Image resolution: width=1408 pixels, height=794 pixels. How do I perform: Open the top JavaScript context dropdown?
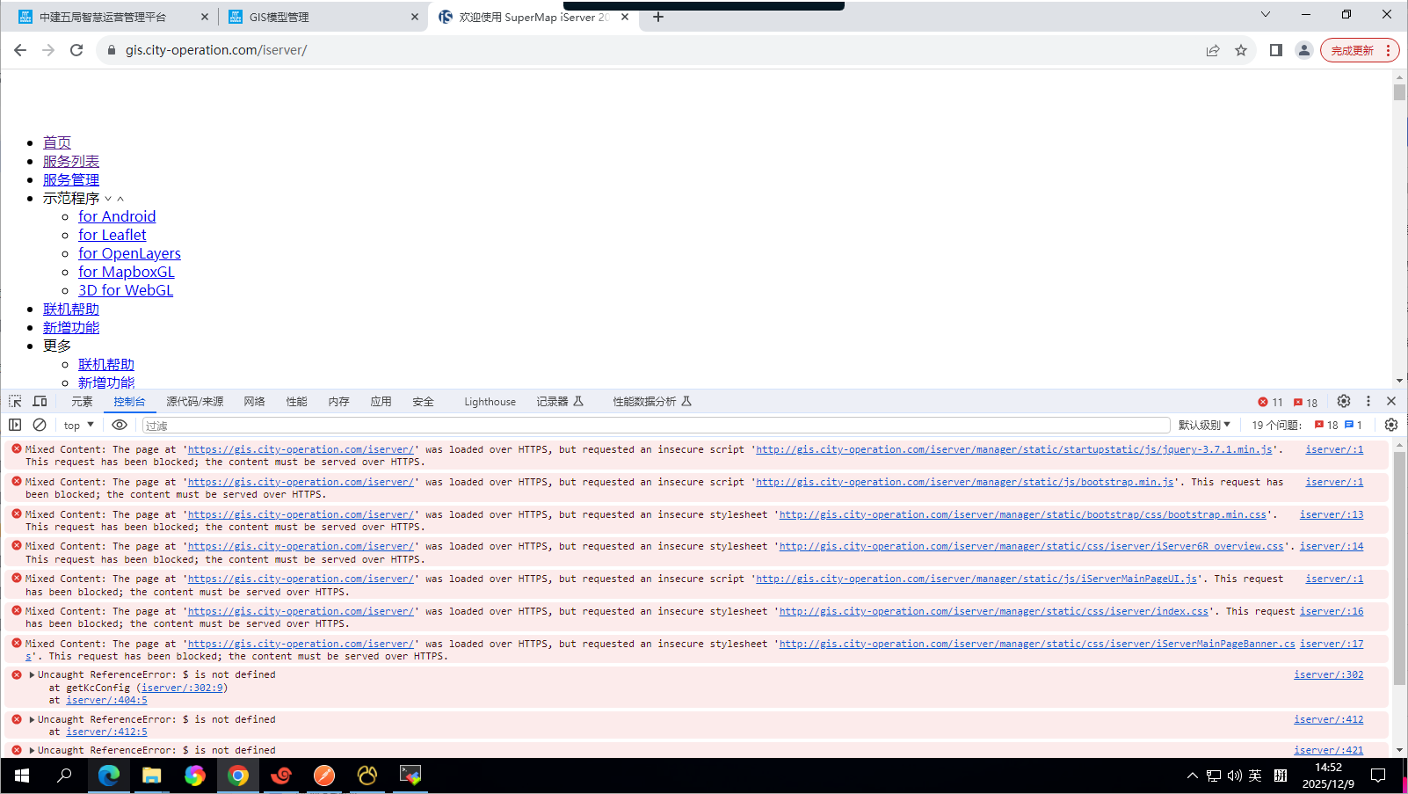tap(78, 426)
